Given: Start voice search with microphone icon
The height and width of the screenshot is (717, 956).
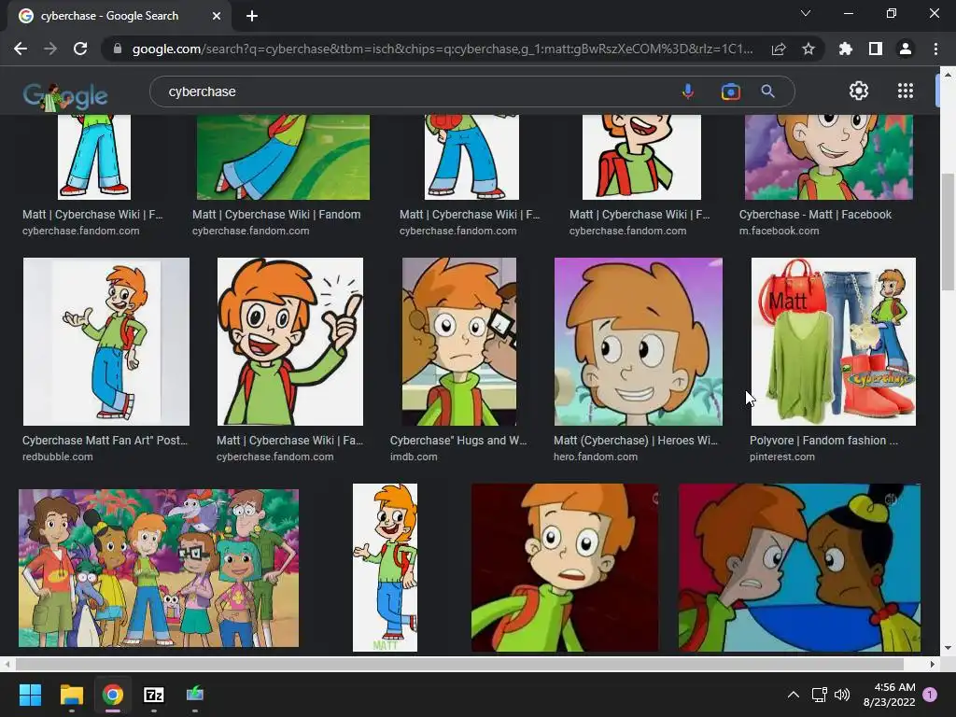Looking at the screenshot, I should [x=688, y=91].
